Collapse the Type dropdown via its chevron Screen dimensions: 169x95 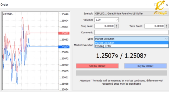[x=166, y=39]
